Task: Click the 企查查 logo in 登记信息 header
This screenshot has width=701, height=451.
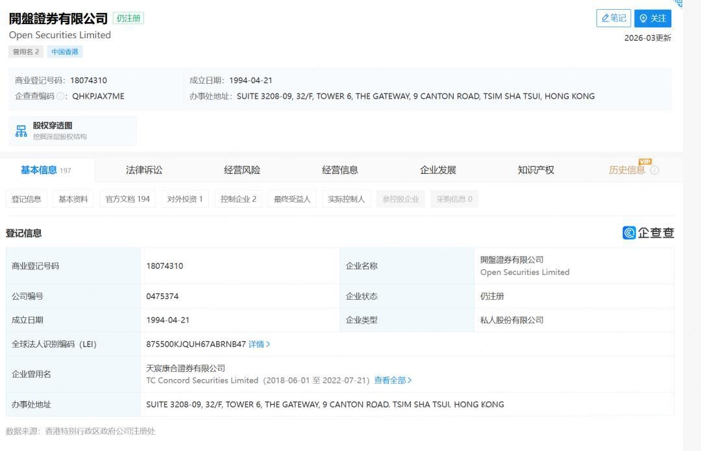Action: pyautogui.click(x=648, y=232)
